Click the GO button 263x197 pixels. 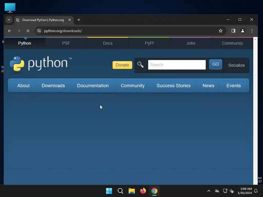pyautogui.click(x=215, y=64)
